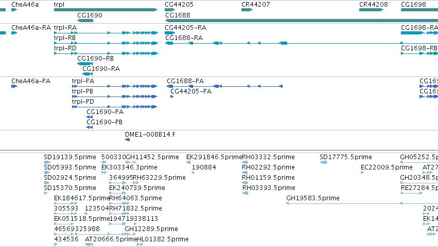The image size is (438, 247).
Task: Click the CG1690-PA label
Action: (105, 112)
